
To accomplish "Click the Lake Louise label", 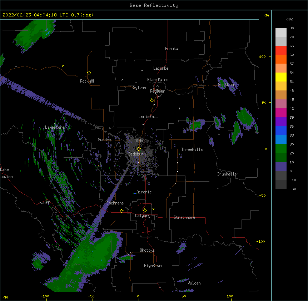I will coord(6,173).
